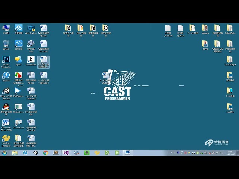
Task: Click the Windows Start button
Action: pyautogui.click(x=4, y=153)
